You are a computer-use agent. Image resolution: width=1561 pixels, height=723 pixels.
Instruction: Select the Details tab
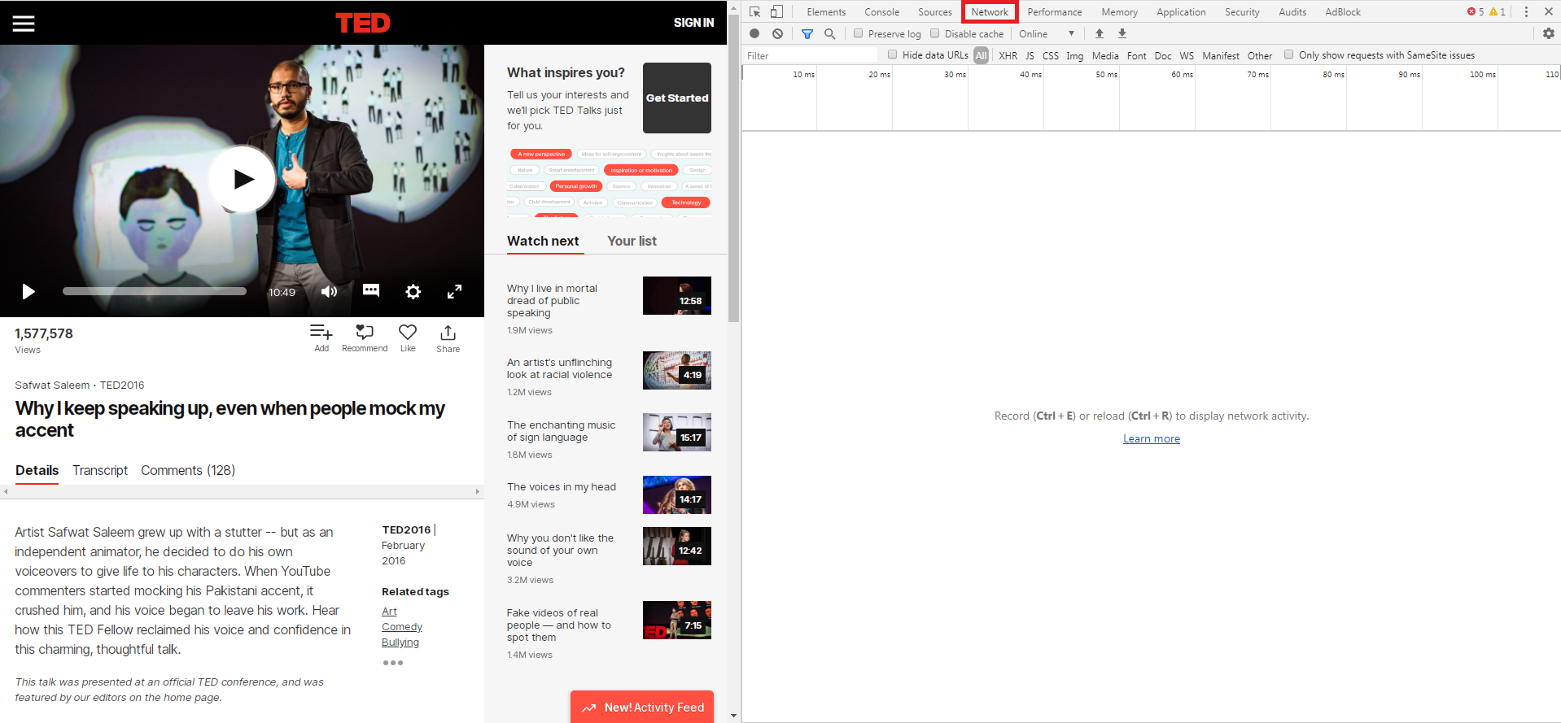pyautogui.click(x=37, y=470)
